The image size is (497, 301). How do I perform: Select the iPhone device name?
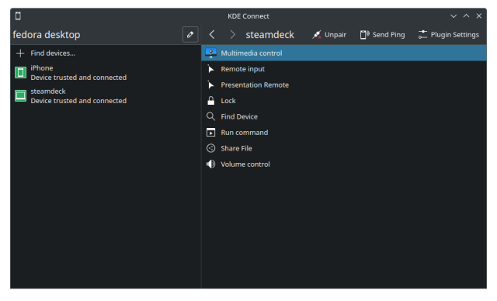(x=42, y=68)
